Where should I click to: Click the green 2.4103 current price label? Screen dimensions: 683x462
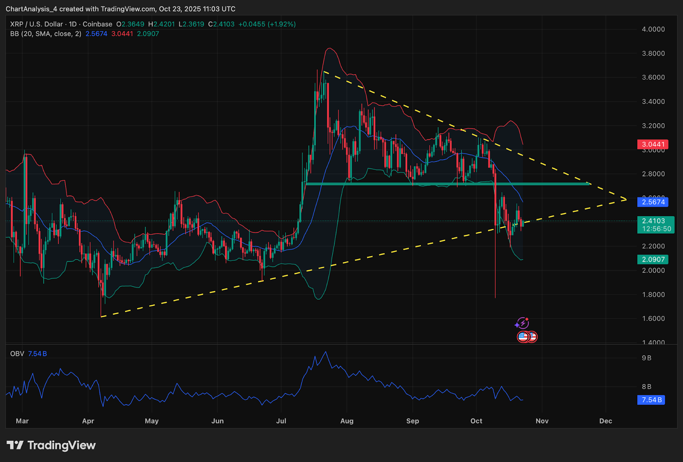coord(655,225)
